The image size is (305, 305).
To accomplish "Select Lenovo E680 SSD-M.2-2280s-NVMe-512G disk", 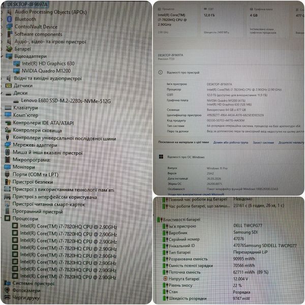I will [x=66, y=101].
